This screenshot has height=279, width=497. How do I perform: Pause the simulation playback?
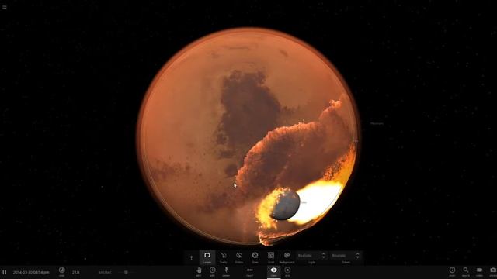pos(5,272)
